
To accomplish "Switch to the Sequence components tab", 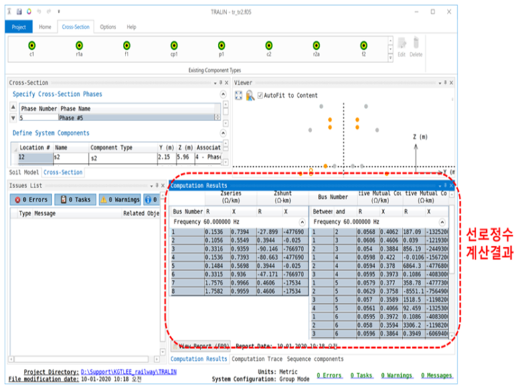I will [x=315, y=359].
